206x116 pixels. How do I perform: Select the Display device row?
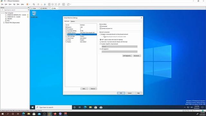point(81,42)
